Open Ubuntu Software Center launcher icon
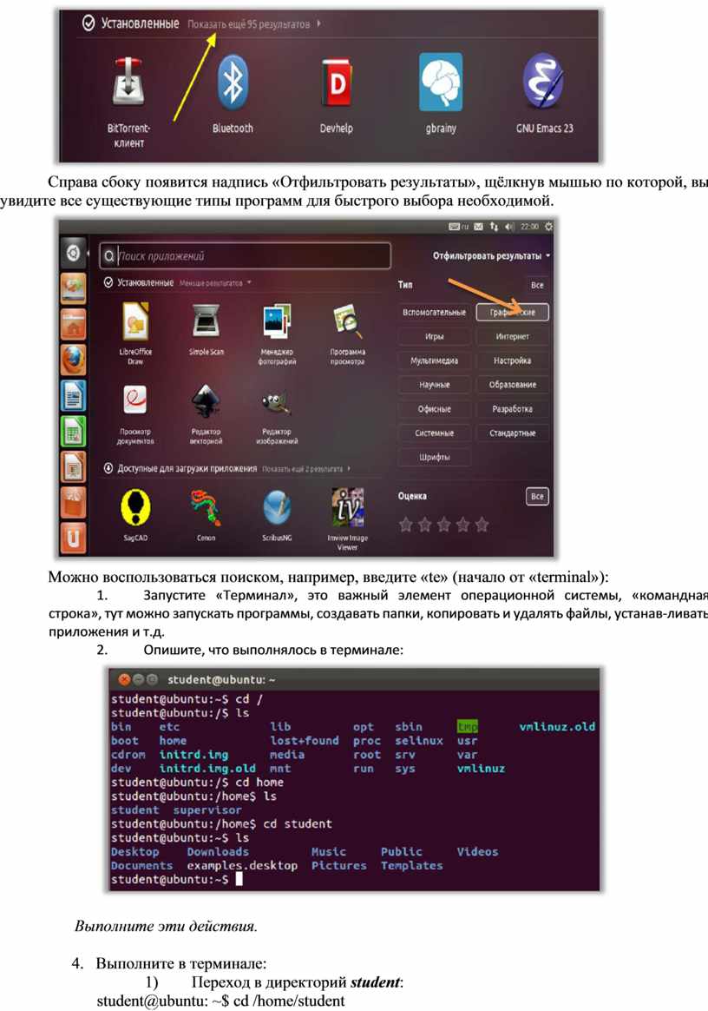708x1011 pixels. click(74, 502)
